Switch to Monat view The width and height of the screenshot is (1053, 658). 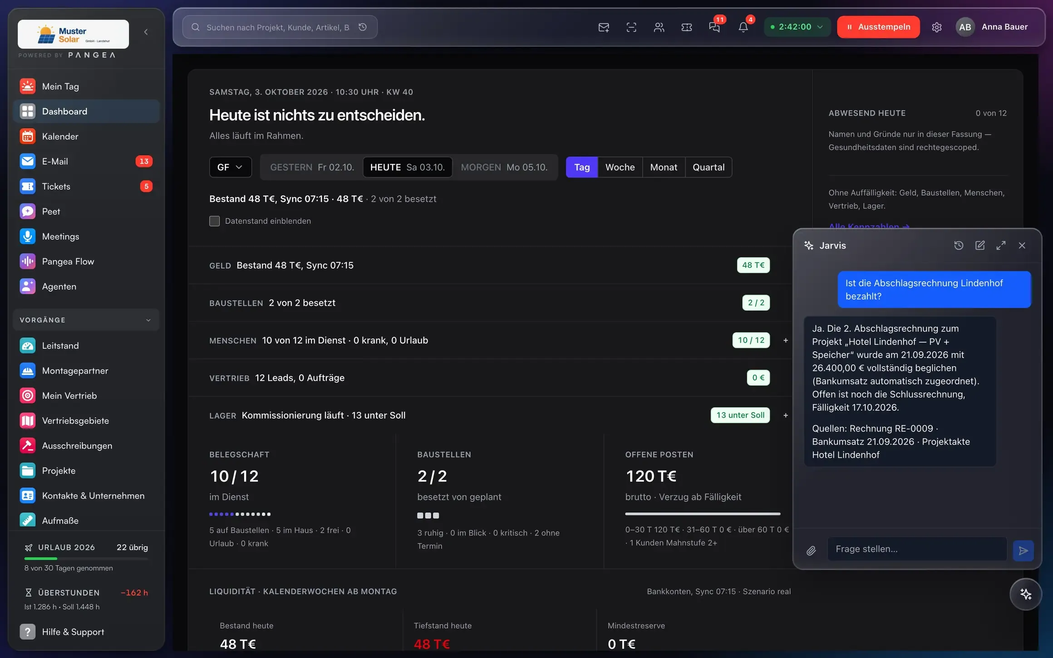click(664, 167)
